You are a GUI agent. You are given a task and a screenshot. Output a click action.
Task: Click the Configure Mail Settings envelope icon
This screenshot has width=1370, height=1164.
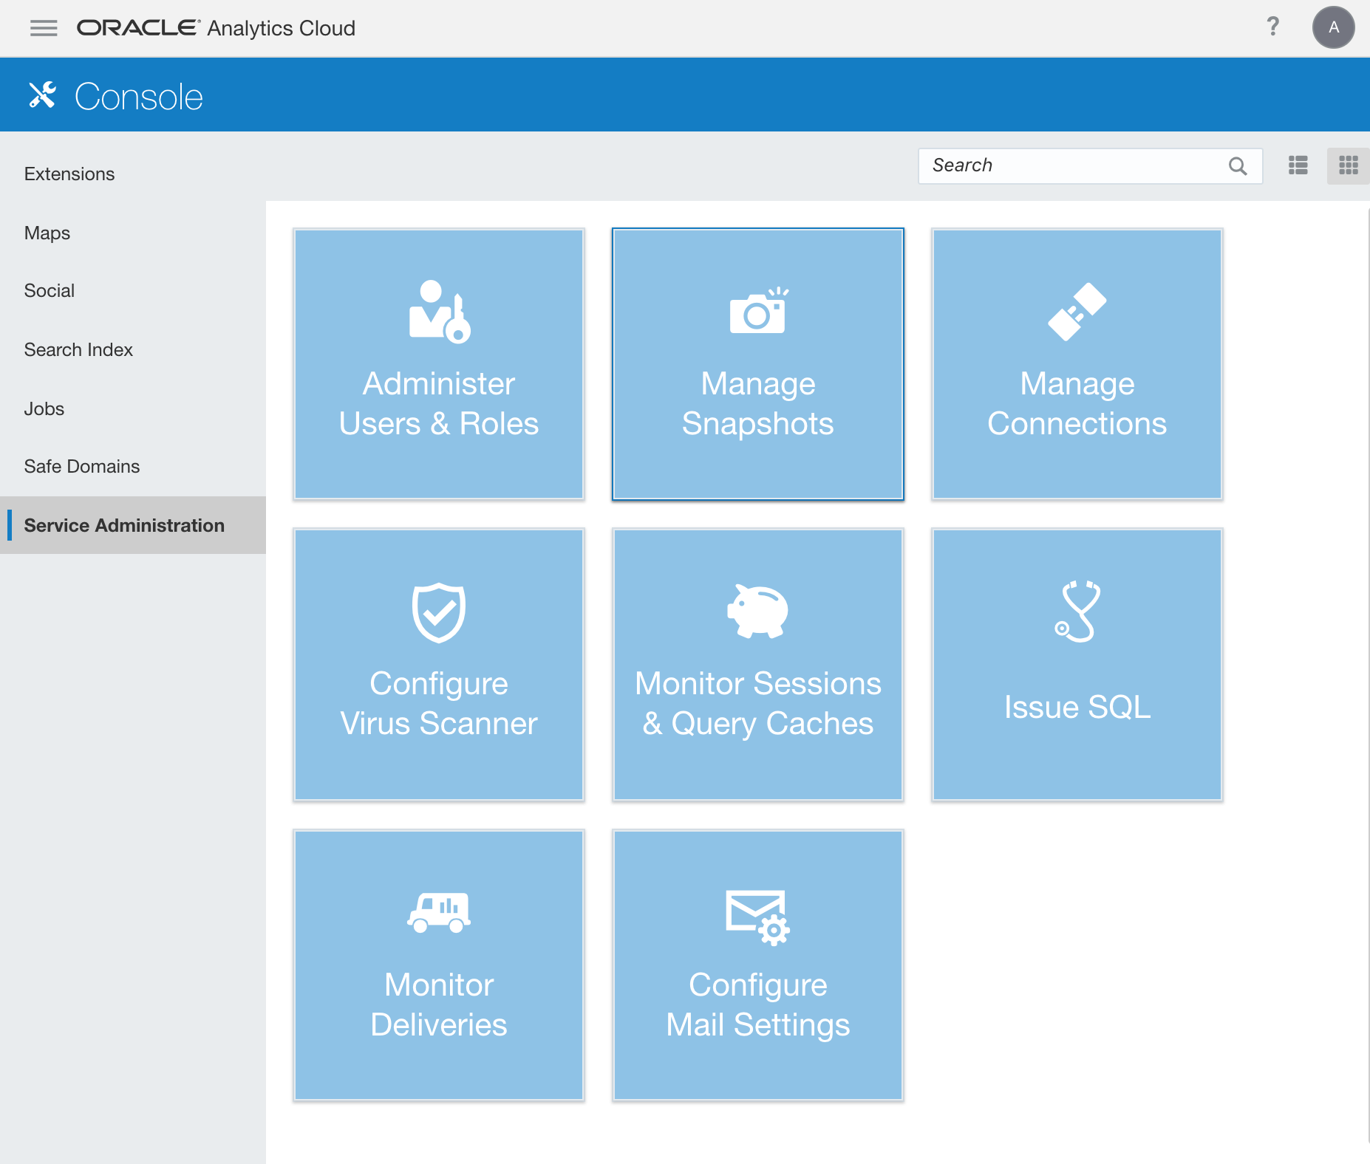coord(757,916)
